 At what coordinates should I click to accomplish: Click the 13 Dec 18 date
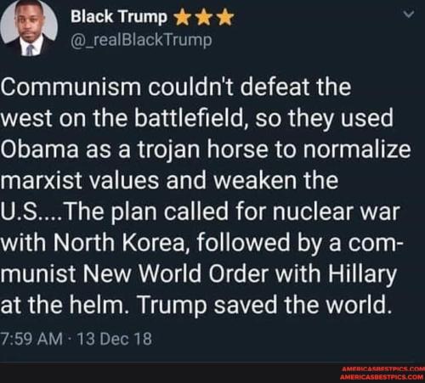coord(115,339)
